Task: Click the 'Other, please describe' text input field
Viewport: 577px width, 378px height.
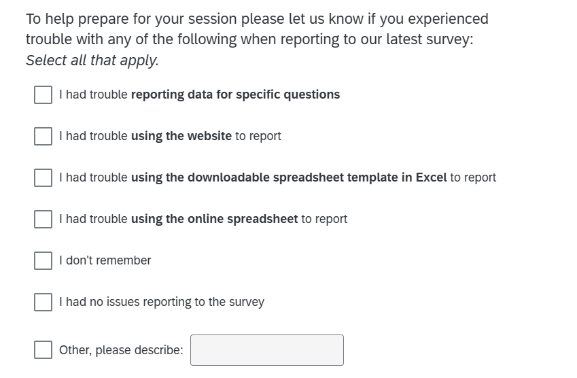Action: [266, 350]
